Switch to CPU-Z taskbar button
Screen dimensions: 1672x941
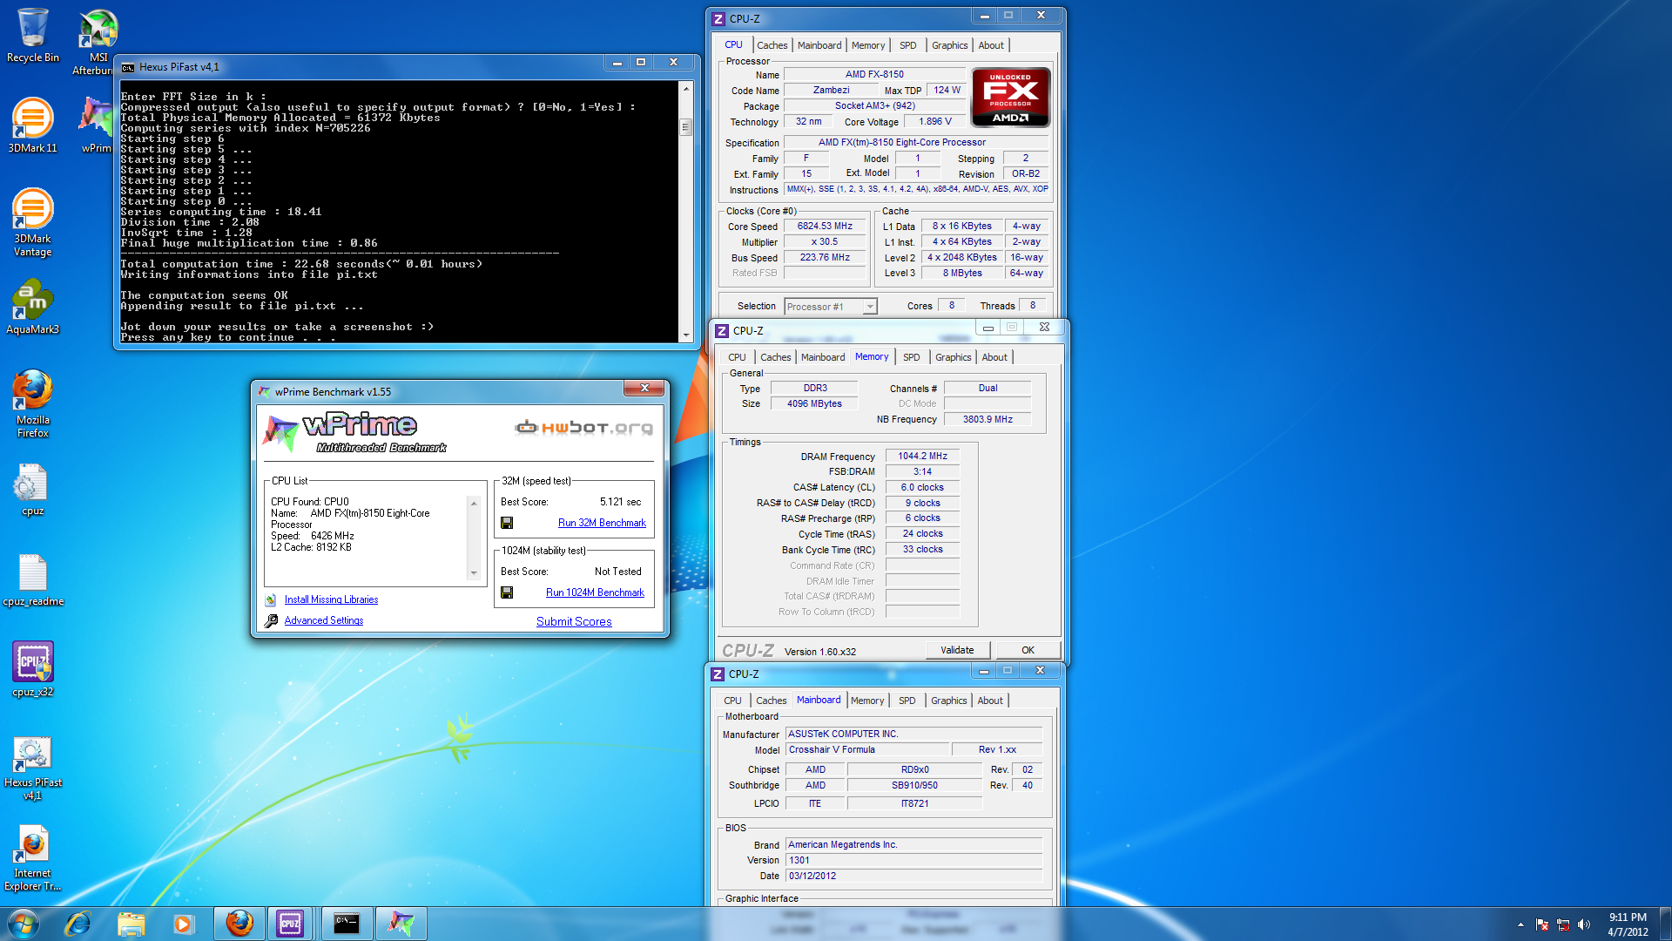[x=291, y=924]
